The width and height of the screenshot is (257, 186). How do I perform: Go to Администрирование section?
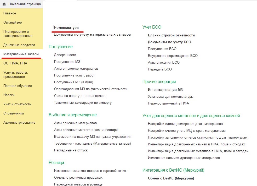click(19, 123)
